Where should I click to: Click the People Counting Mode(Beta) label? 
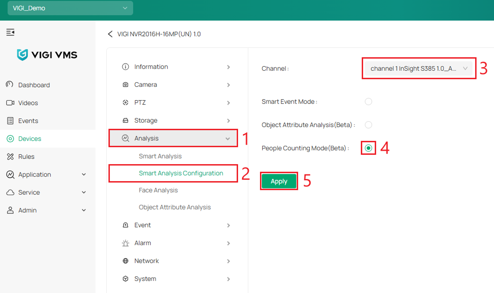[x=305, y=148]
